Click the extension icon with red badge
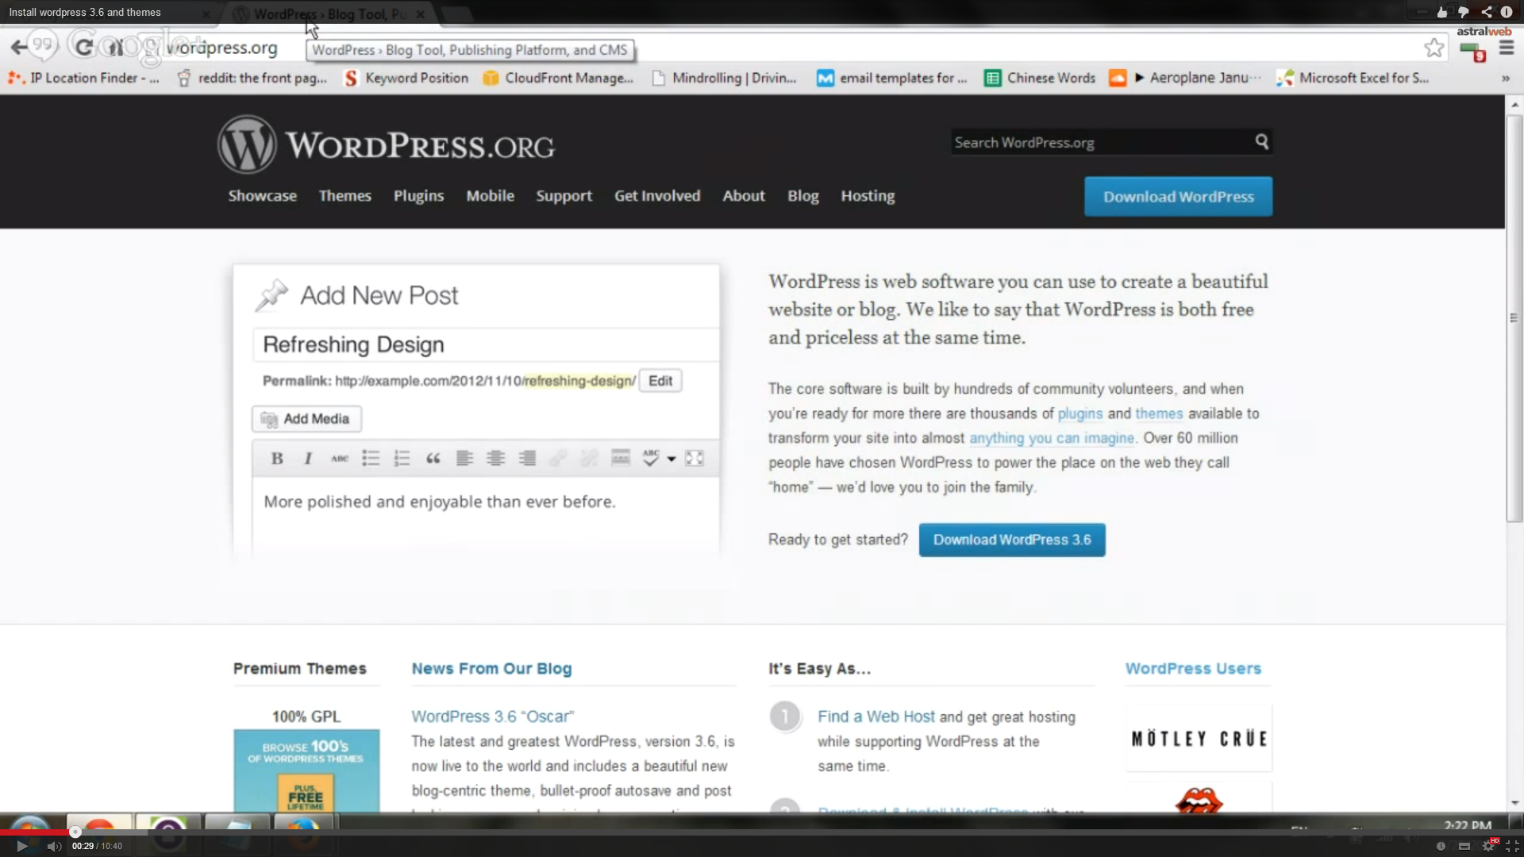Screen dimensions: 1524x857 pos(1473,52)
